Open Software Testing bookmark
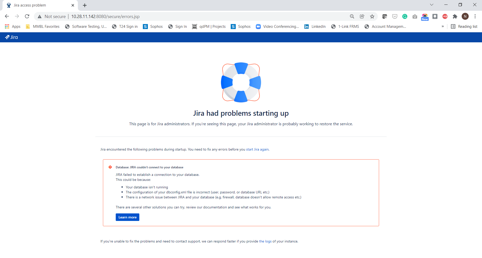 [86, 27]
